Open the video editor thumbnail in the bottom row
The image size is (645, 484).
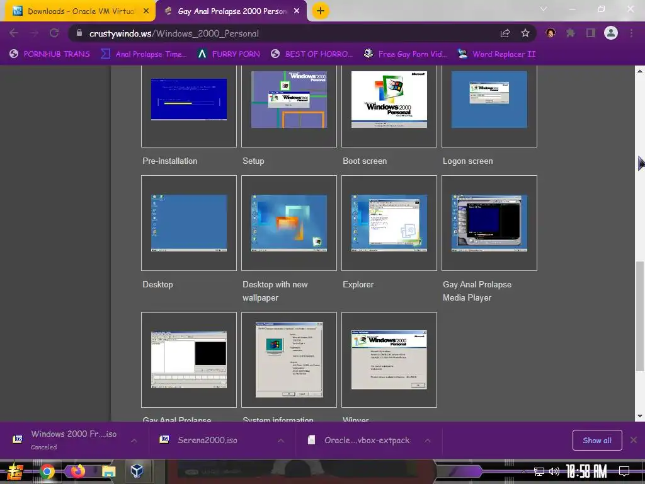(x=189, y=360)
